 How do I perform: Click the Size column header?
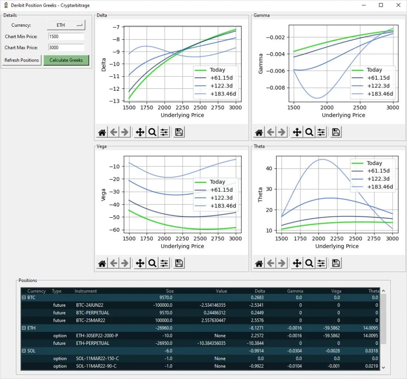(x=170, y=291)
